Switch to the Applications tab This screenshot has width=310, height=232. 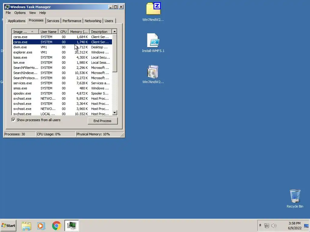coord(17,21)
